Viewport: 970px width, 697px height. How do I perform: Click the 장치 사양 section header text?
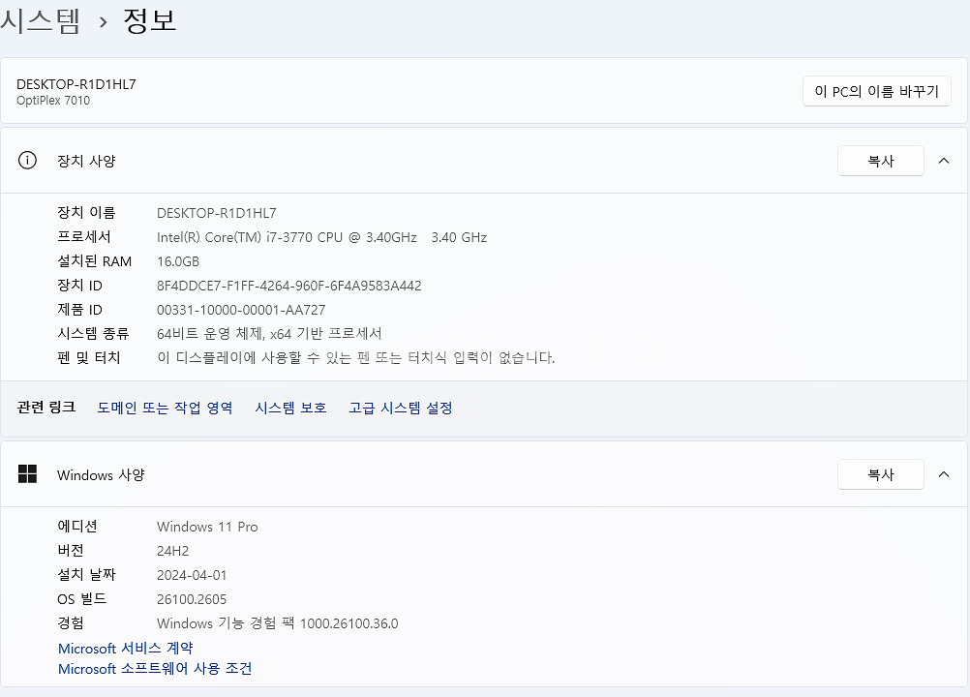point(86,161)
